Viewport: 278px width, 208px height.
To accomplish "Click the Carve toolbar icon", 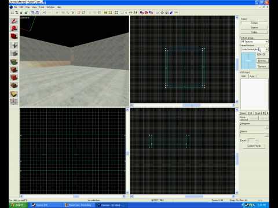I will (x=57, y=13).
